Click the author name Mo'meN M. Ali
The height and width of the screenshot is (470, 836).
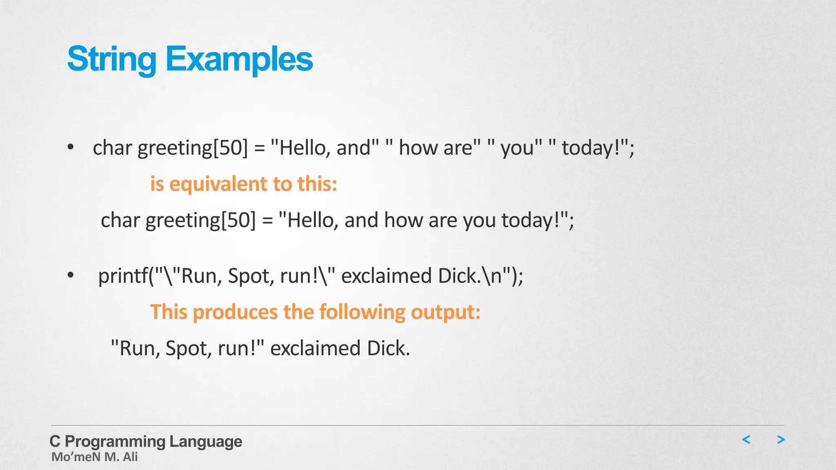94,457
